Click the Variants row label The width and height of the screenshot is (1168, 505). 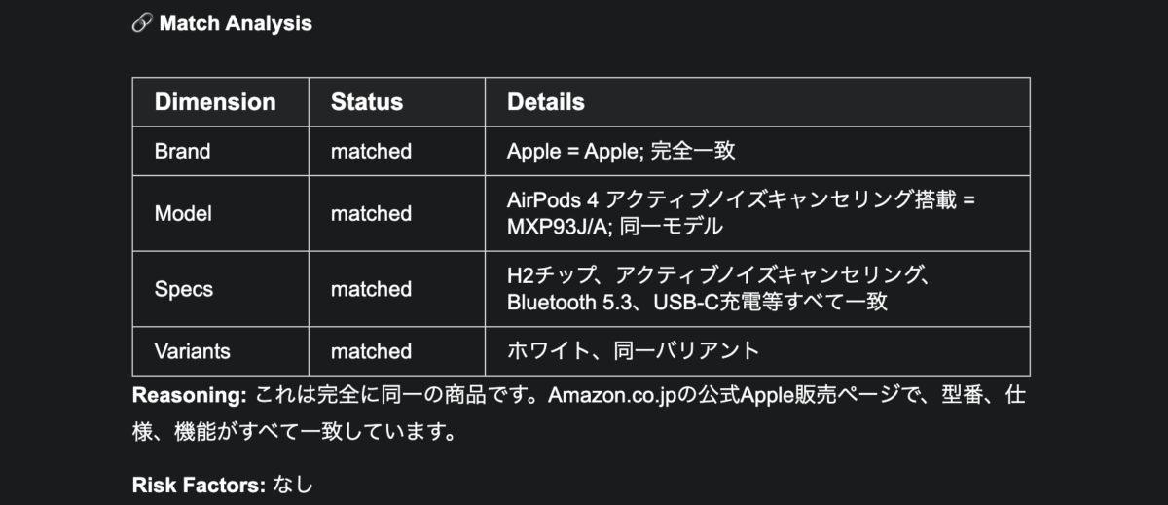193,351
